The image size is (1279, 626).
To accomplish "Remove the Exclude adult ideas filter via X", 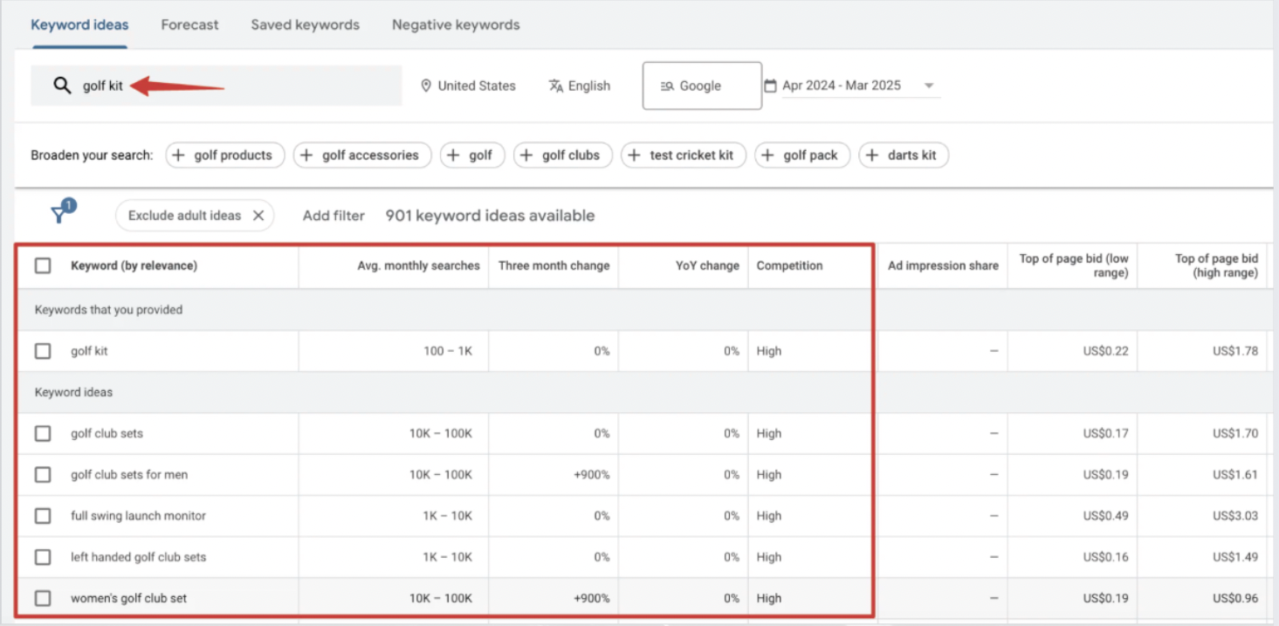I will (258, 216).
